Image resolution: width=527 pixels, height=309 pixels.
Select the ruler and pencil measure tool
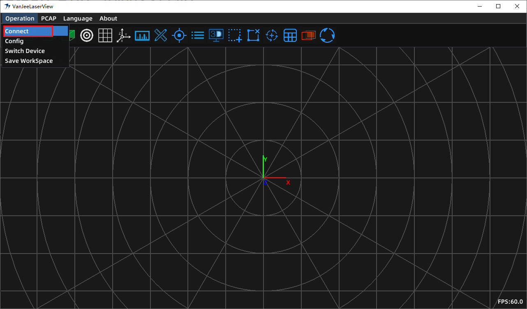pyautogui.click(x=160, y=35)
